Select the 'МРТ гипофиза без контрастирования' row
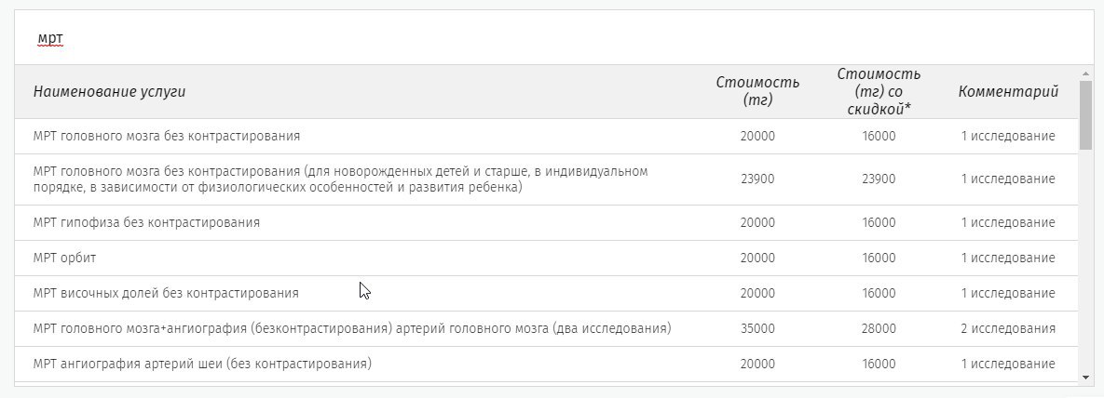 546,223
